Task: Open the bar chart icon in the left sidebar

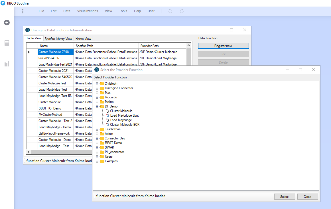Action: [7, 64]
